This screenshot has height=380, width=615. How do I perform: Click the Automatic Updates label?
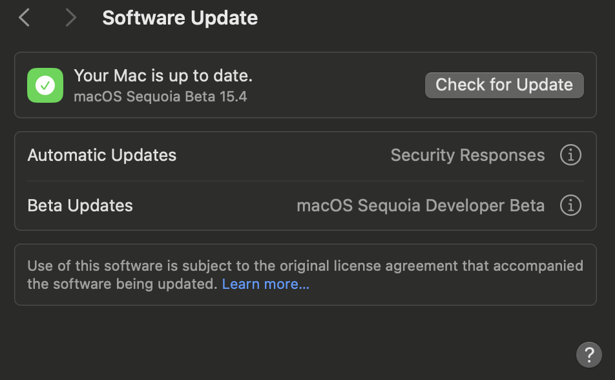(x=101, y=155)
